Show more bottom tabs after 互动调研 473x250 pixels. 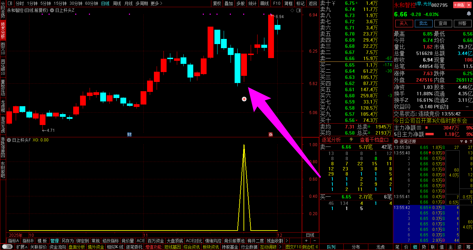click(x=280, y=247)
